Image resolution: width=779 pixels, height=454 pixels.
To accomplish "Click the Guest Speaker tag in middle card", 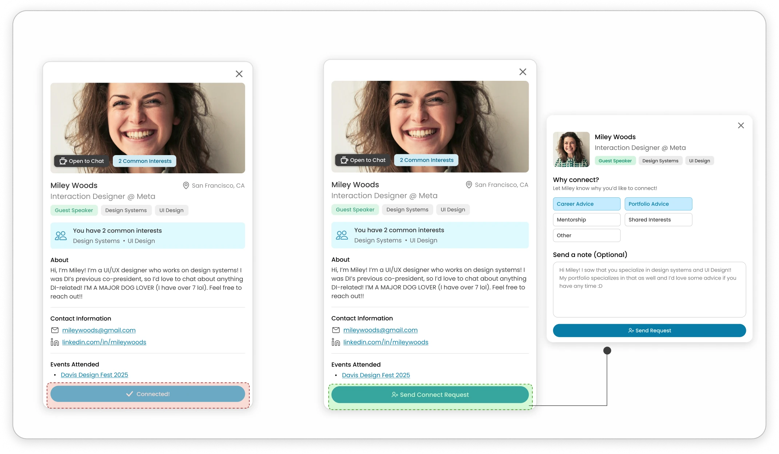I will click(x=355, y=210).
